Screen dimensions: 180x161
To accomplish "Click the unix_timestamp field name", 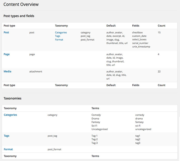I will [141, 47].
